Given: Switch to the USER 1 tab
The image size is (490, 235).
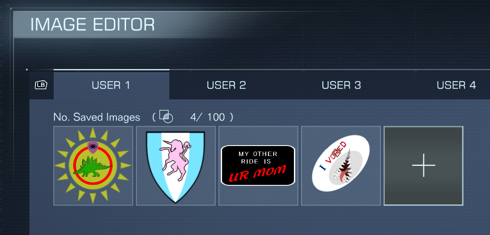Looking at the screenshot, I should pyautogui.click(x=111, y=85).
